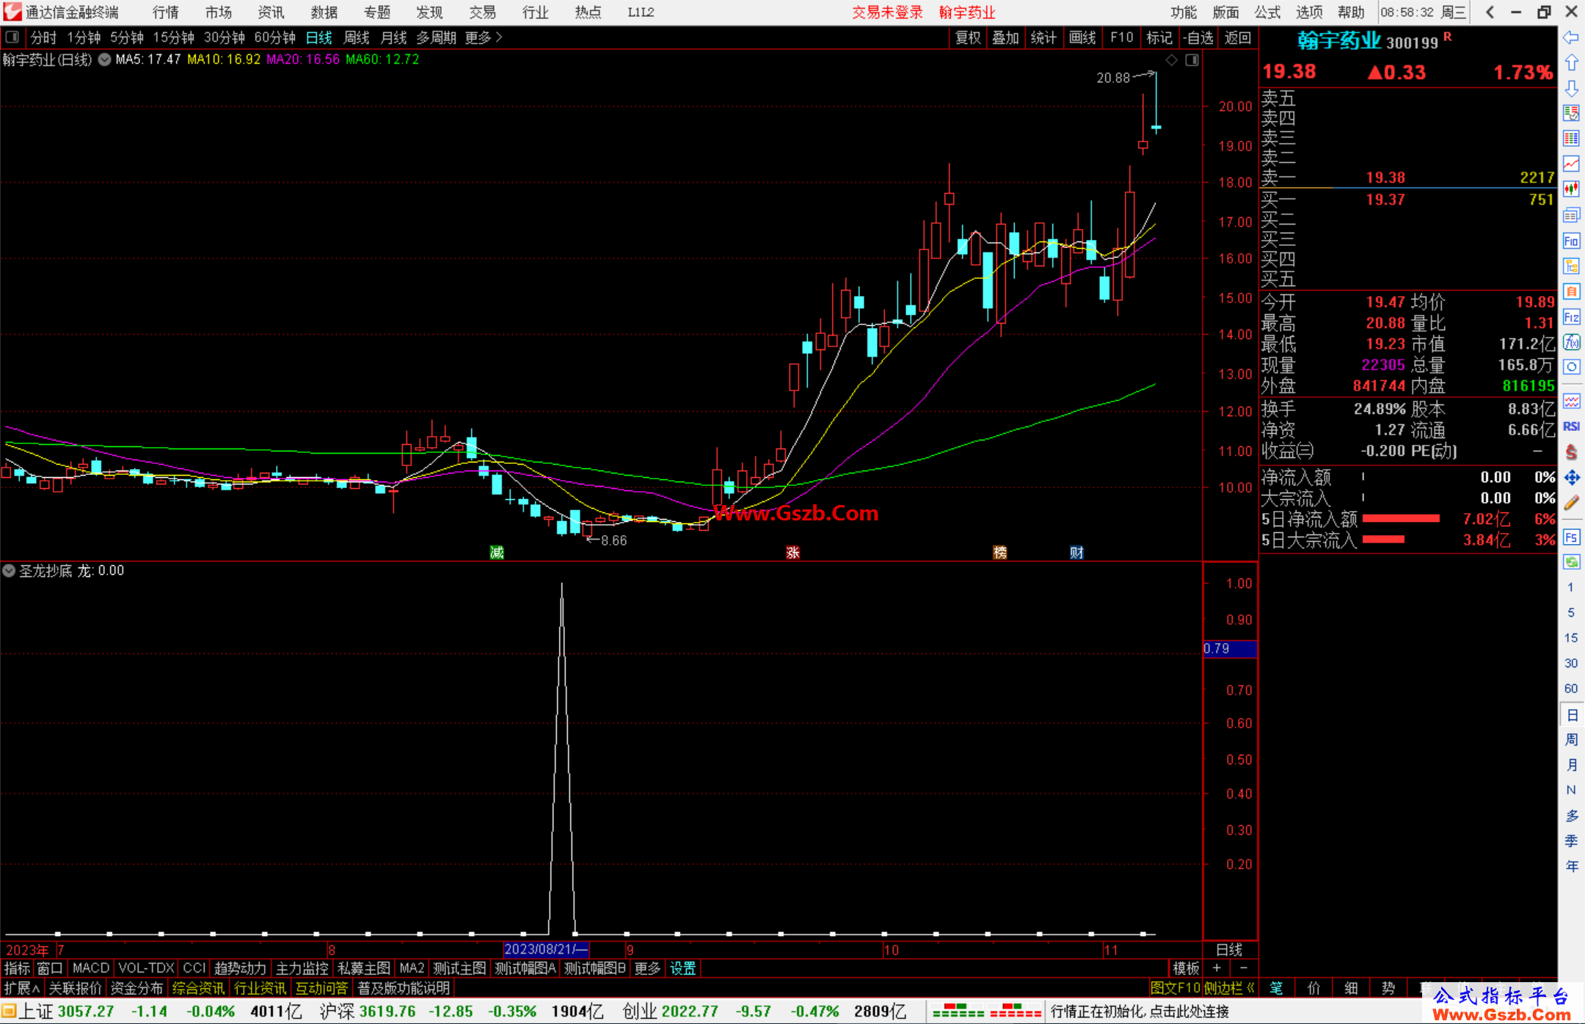Click the back arrow icon in right sidebar

(x=1571, y=37)
